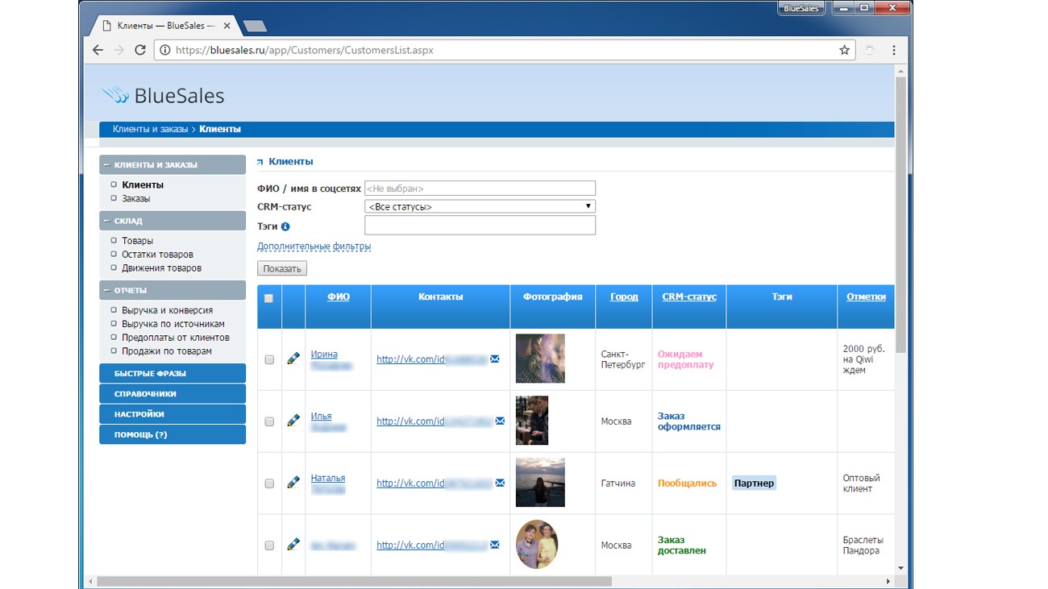
Task: Open Заказы in the sidebar menu
Action: [135, 198]
